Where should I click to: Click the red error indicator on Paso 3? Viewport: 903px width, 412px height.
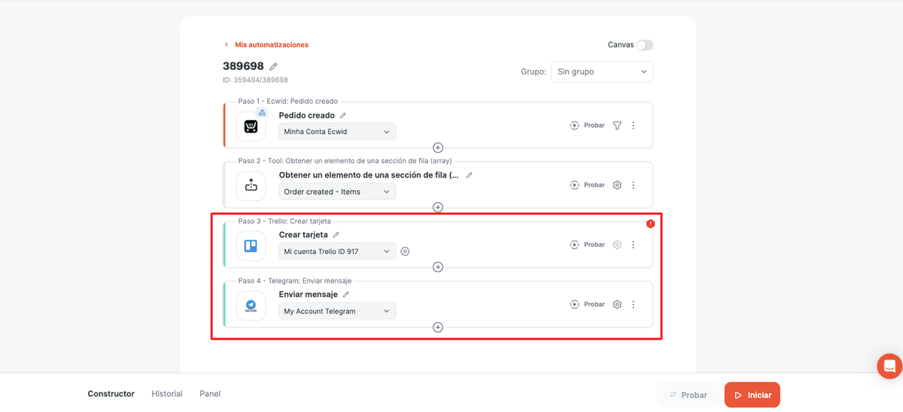tap(650, 223)
